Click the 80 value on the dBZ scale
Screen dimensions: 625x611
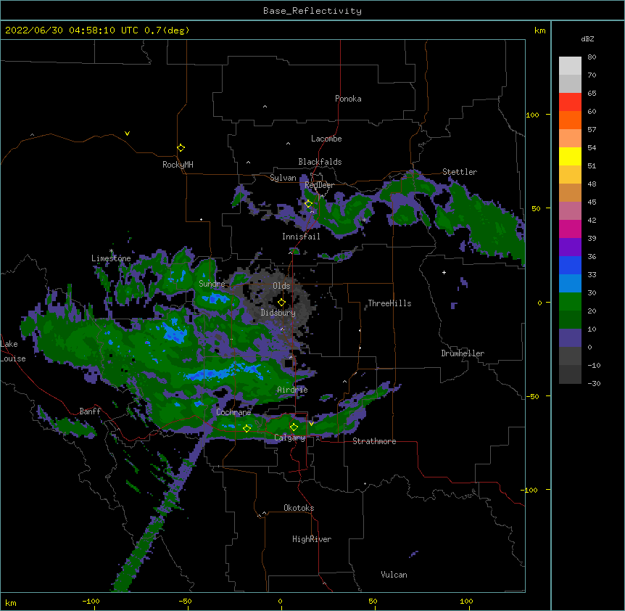pos(592,57)
